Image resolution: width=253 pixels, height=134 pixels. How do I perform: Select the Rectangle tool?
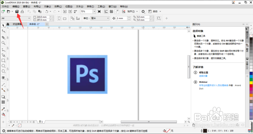(x=3, y=60)
